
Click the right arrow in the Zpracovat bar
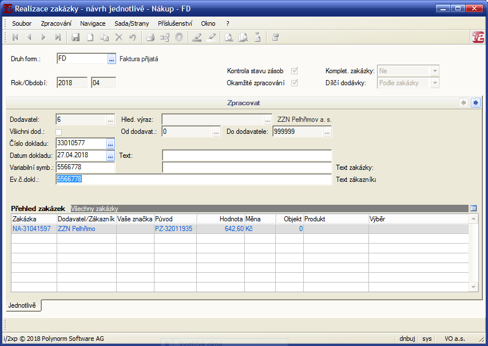pyautogui.click(x=475, y=103)
